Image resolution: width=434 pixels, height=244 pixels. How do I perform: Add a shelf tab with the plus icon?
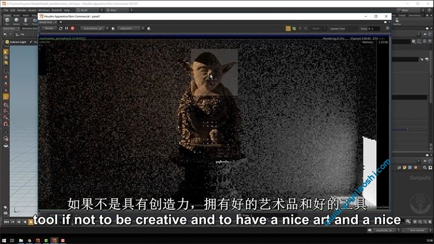pos(427,16)
